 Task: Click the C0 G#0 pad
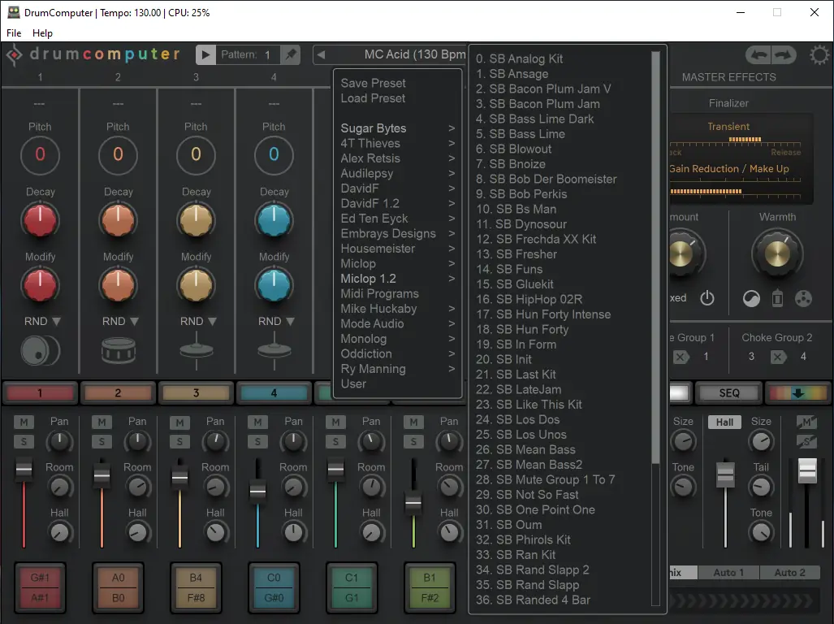[x=274, y=587]
